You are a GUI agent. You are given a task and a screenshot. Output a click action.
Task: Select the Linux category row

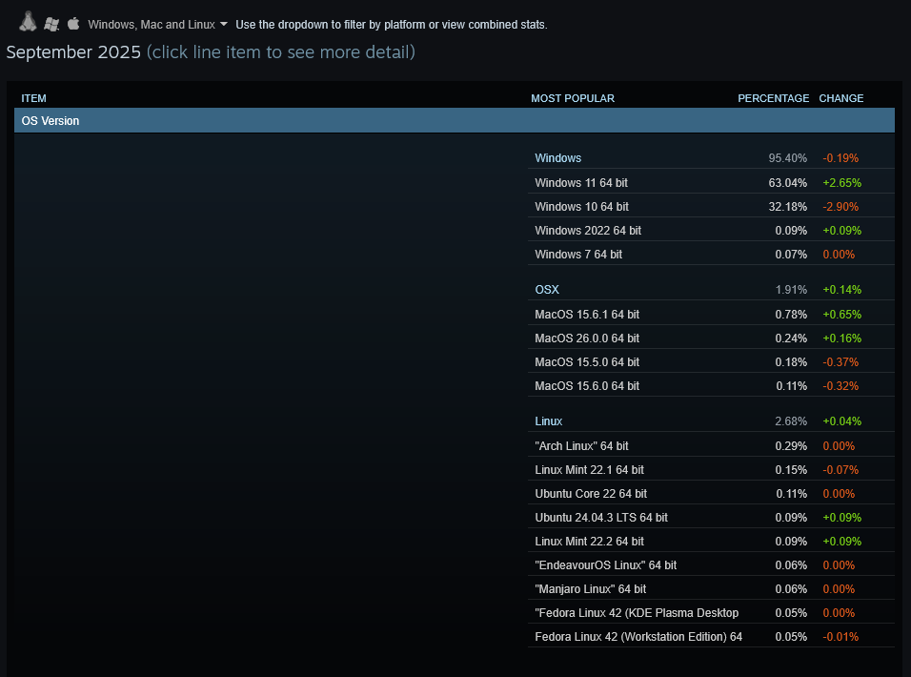click(x=711, y=421)
